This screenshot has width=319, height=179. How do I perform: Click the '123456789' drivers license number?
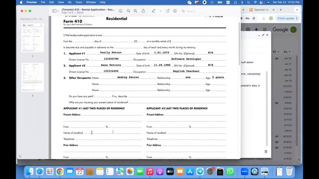111,59
